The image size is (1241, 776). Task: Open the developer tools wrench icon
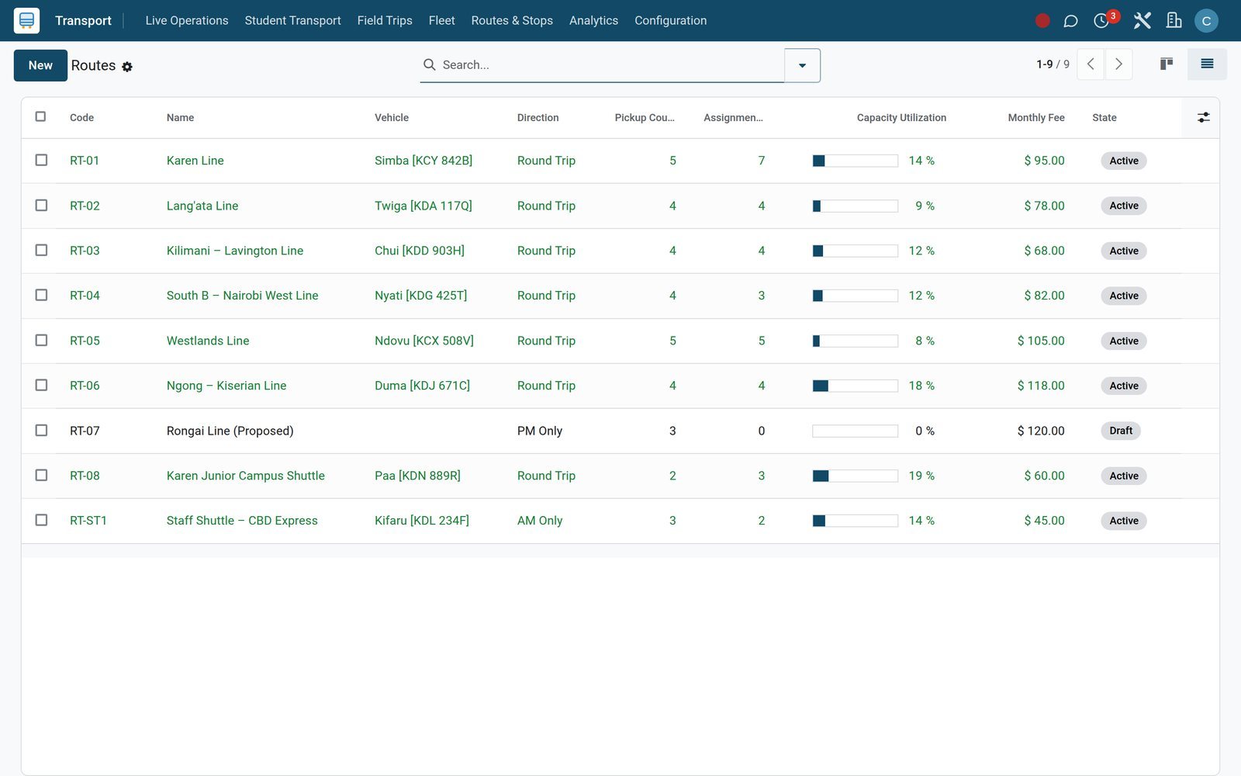(x=1142, y=21)
